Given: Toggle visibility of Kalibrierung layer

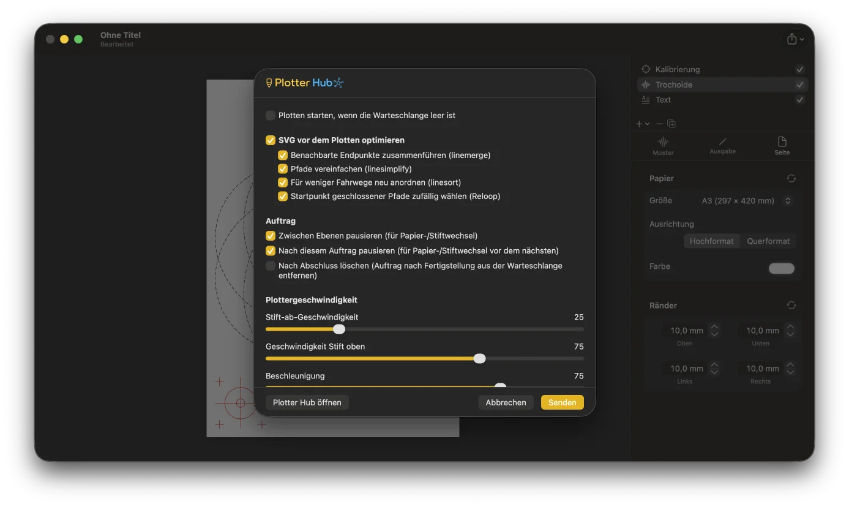Looking at the screenshot, I should coord(800,69).
